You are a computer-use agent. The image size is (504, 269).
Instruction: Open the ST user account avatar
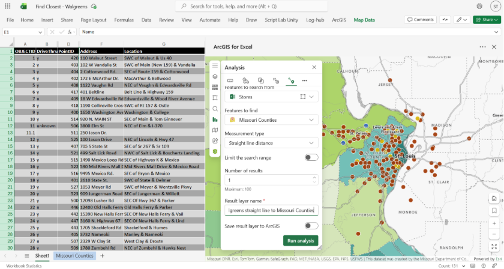pyautogui.click(x=496, y=6)
